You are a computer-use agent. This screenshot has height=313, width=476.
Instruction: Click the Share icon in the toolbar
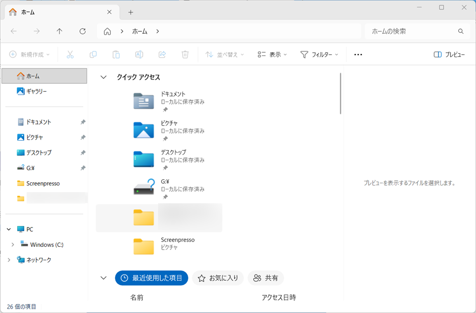[162, 54]
